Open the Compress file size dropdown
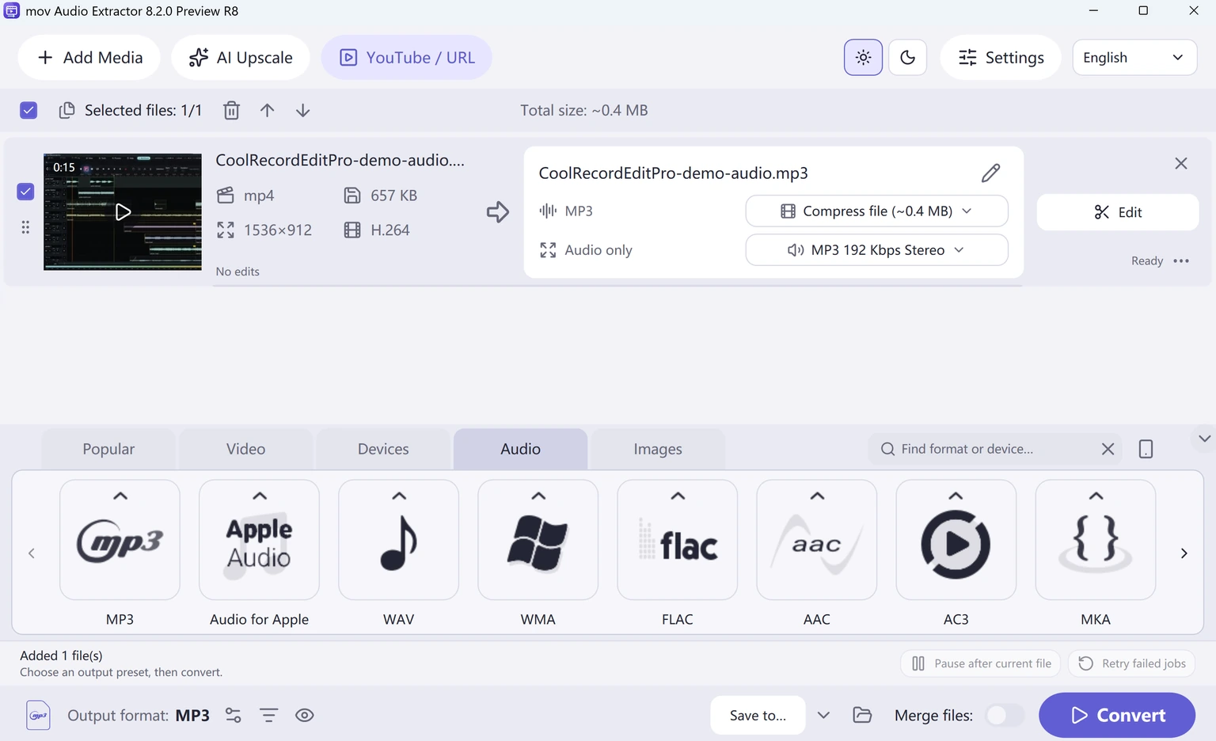Screen dimensions: 1216x741 point(876,211)
